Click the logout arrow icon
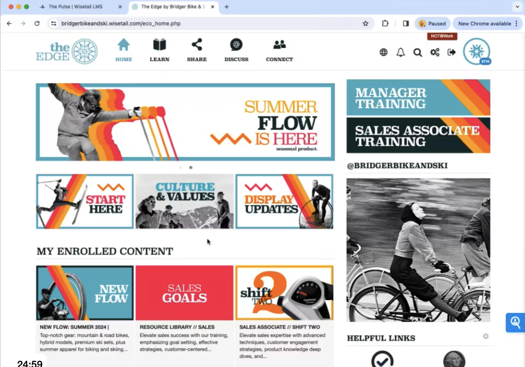 [451, 52]
